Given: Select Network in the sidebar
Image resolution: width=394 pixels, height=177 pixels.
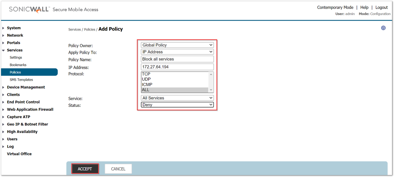Looking at the screenshot, I should 15,35.
